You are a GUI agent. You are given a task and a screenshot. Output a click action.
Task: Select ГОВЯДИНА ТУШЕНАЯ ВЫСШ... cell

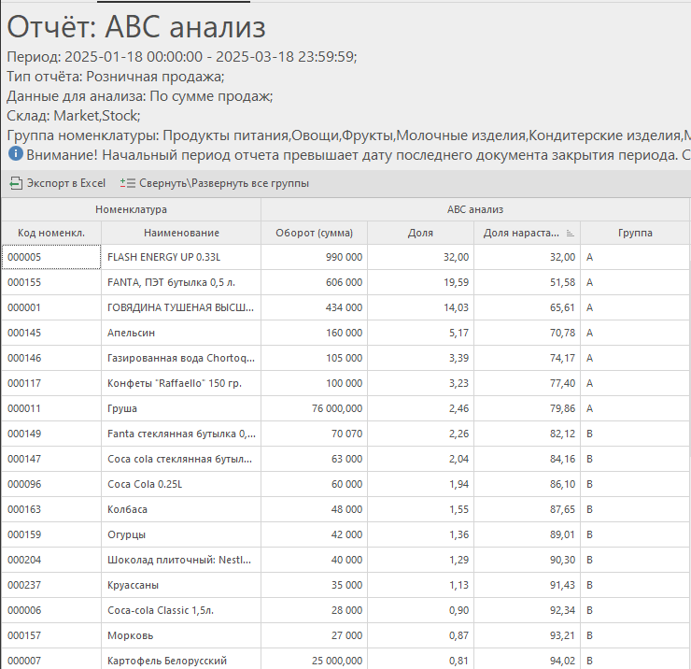point(181,307)
